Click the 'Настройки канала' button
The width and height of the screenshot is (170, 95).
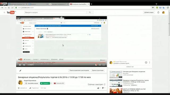pos(32,83)
